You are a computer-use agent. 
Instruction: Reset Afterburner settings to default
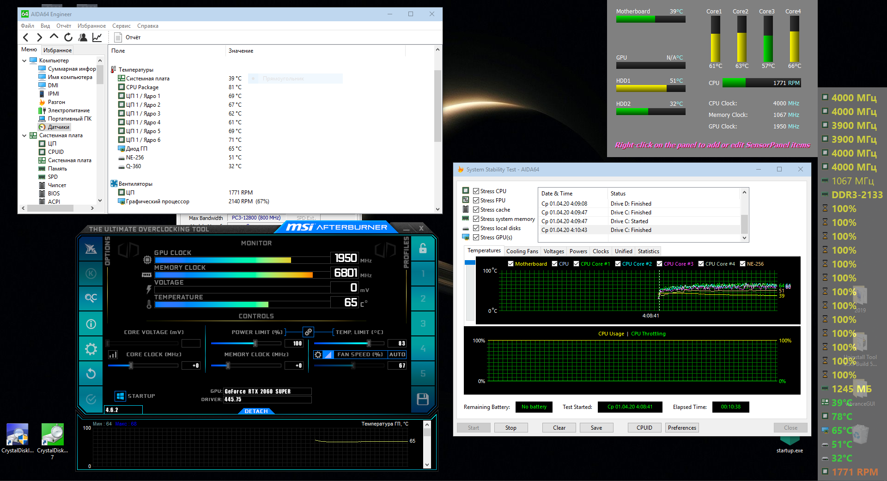(x=91, y=373)
